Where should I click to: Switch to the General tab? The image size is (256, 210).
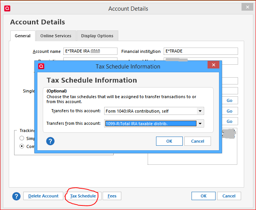click(23, 36)
